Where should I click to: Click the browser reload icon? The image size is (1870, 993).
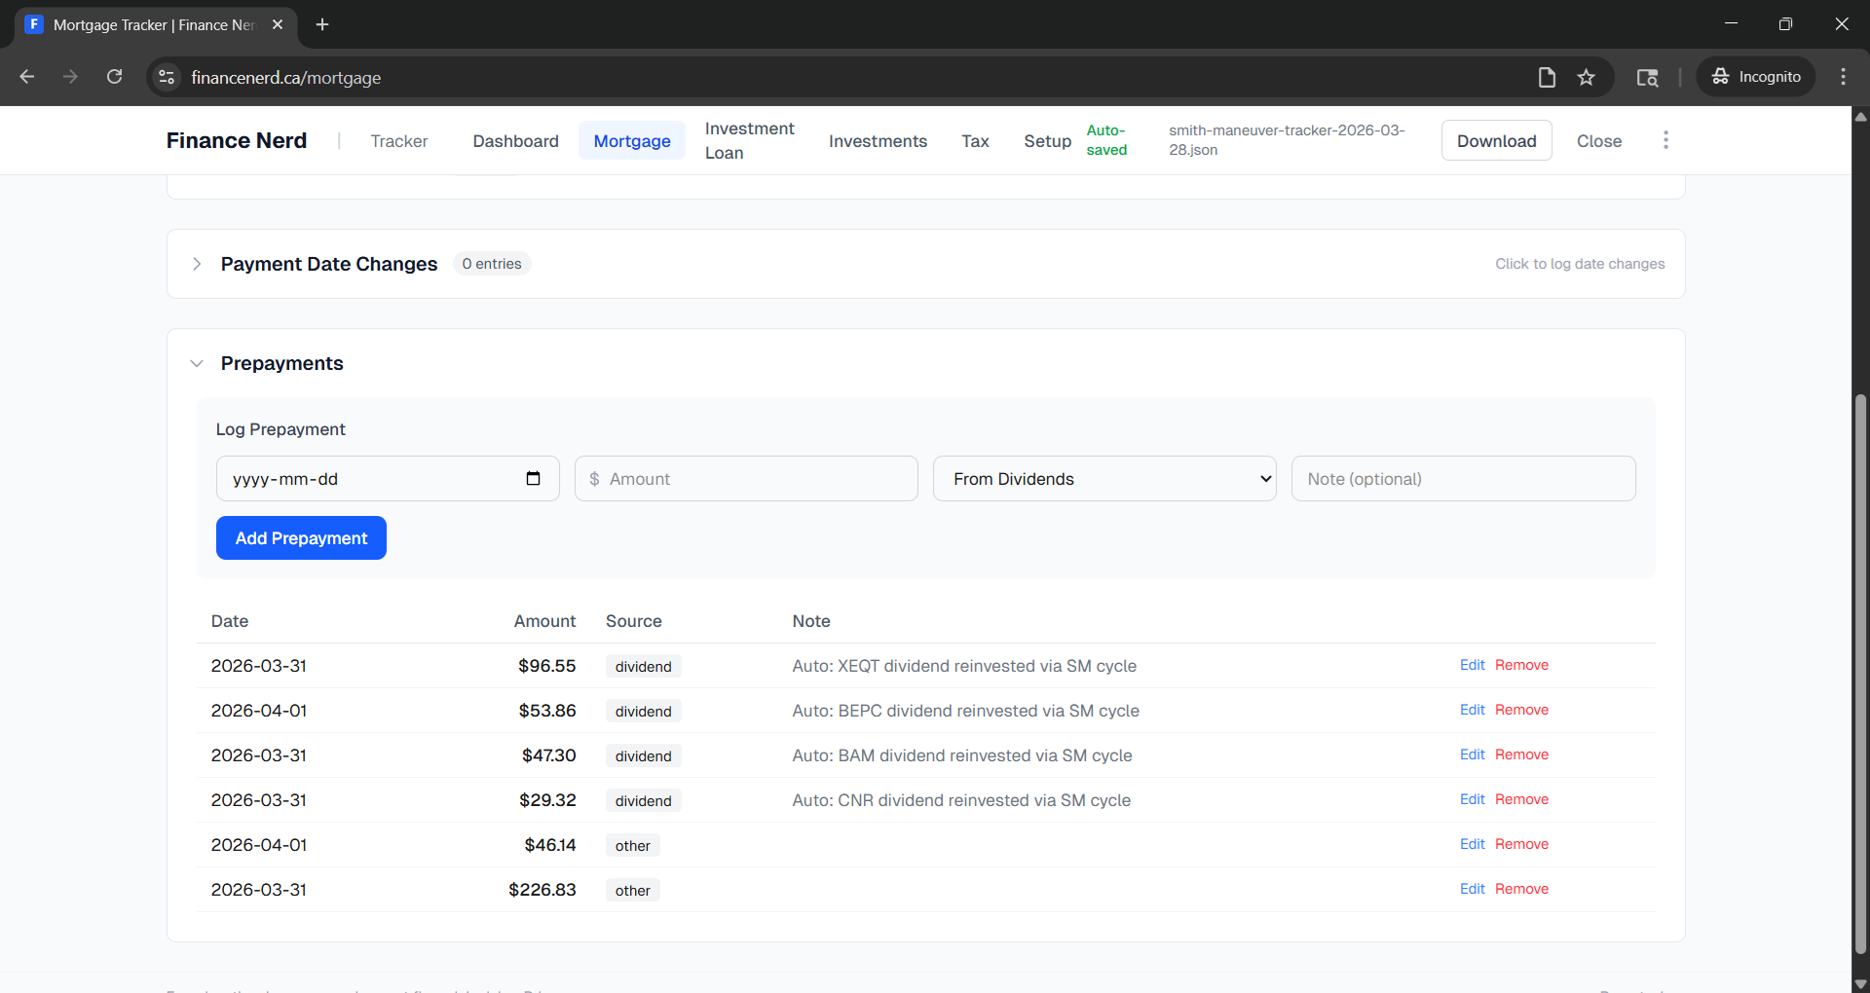114,77
